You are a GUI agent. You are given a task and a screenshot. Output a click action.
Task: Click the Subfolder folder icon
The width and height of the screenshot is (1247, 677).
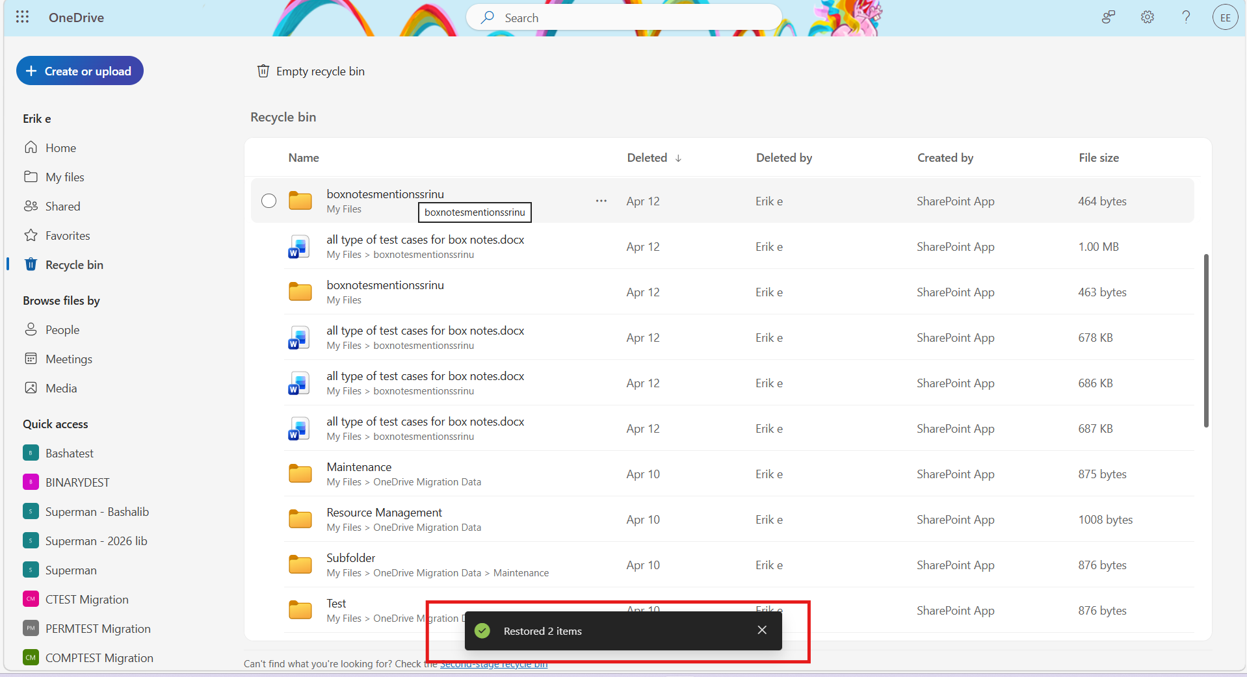click(300, 565)
